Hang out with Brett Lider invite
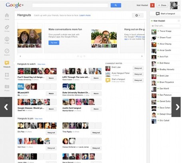The image size is (182, 163). (x=138, y=68)
